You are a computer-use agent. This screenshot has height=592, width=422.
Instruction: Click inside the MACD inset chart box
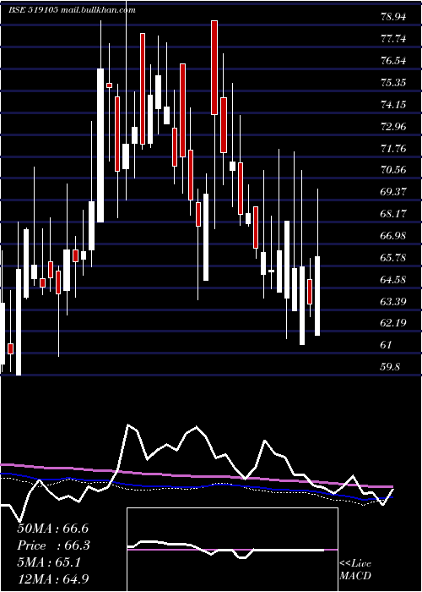[x=232, y=550]
